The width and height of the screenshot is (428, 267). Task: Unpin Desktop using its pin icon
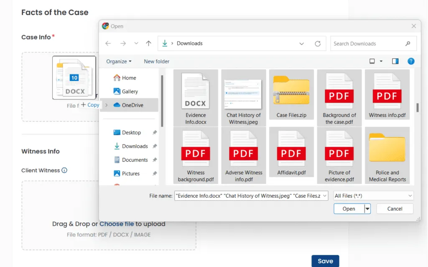[155, 132]
